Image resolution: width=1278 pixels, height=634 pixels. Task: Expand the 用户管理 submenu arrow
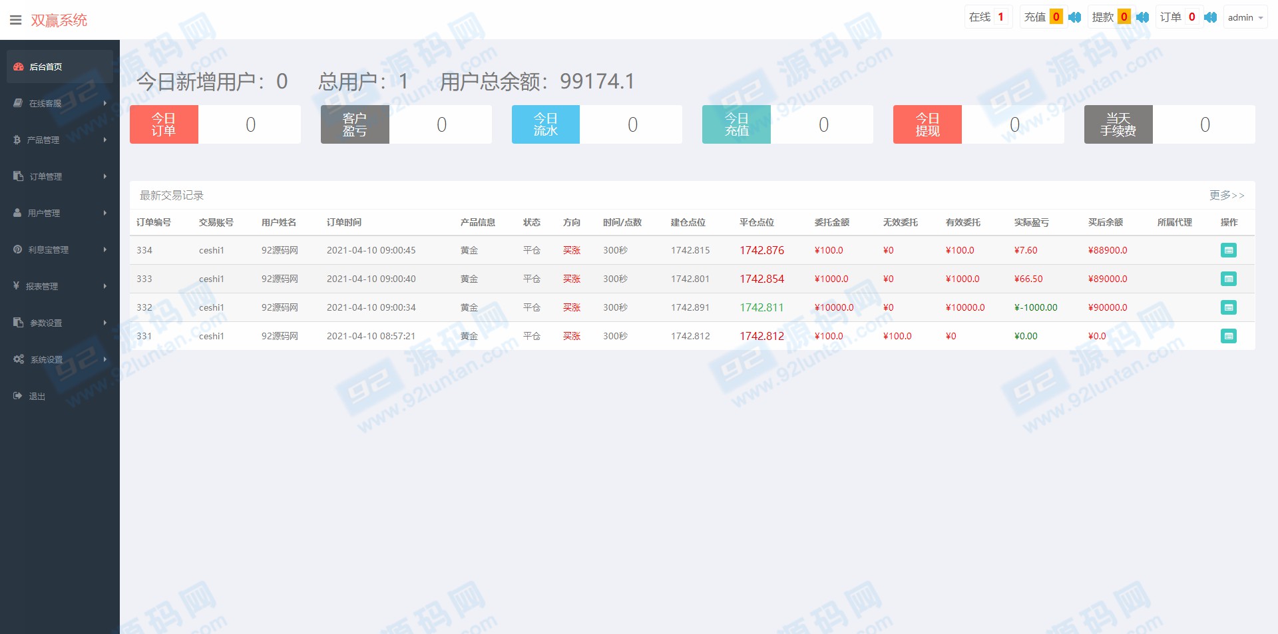click(x=105, y=213)
